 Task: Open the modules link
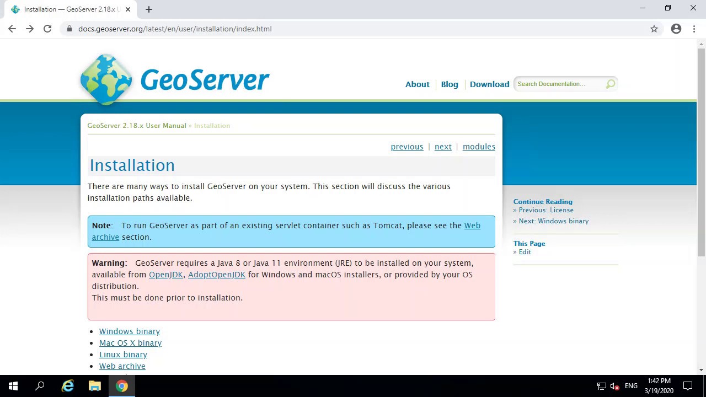(x=479, y=147)
